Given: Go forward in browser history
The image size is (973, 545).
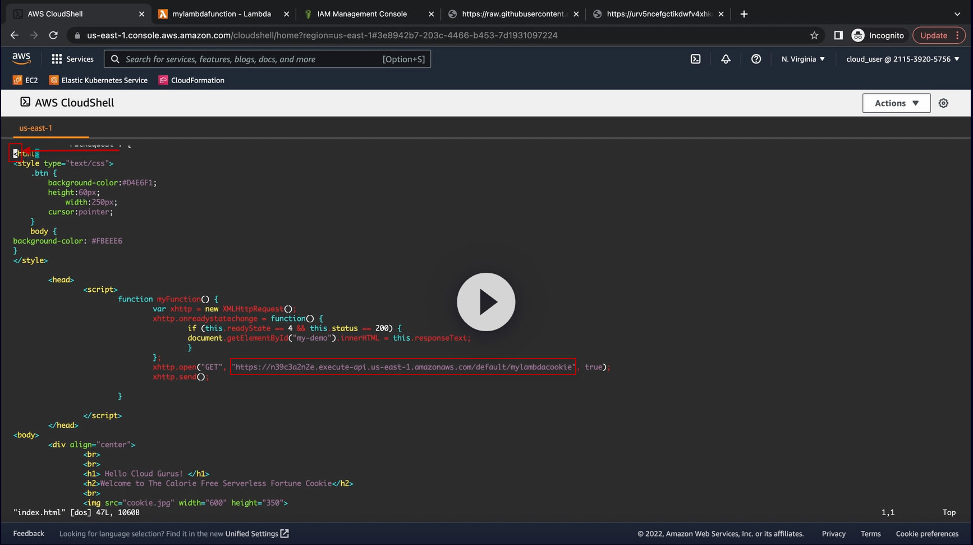Looking at the screenshot, I should point(34,35).
